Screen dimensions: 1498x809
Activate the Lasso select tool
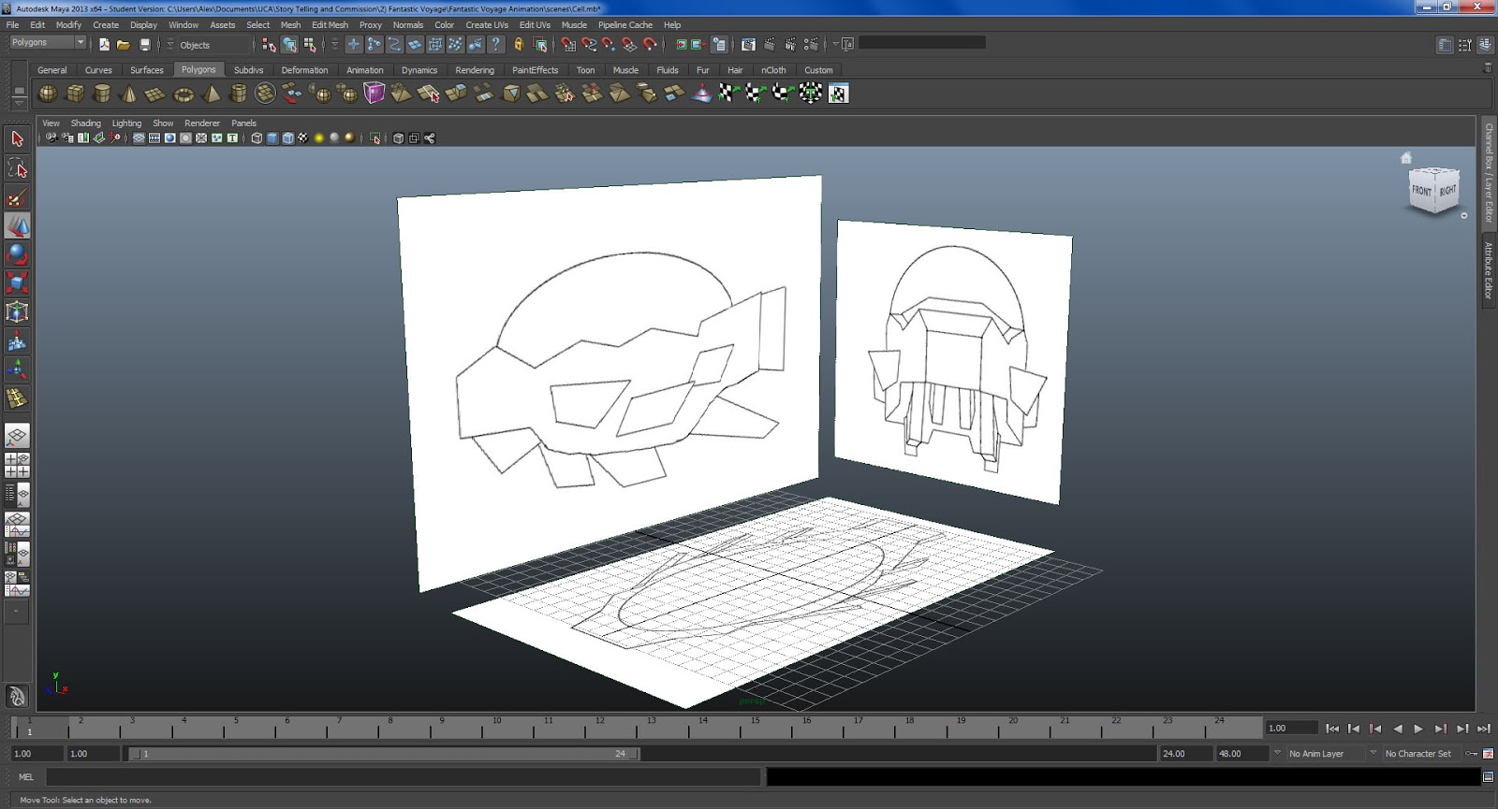[x=17, y=168]
